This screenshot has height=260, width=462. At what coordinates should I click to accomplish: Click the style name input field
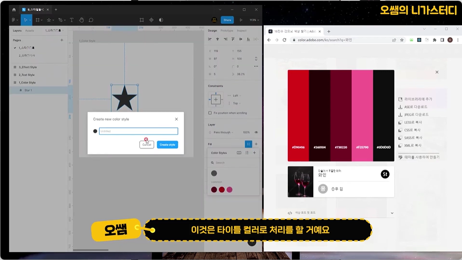pyautogui.click(x=139, y=131)
